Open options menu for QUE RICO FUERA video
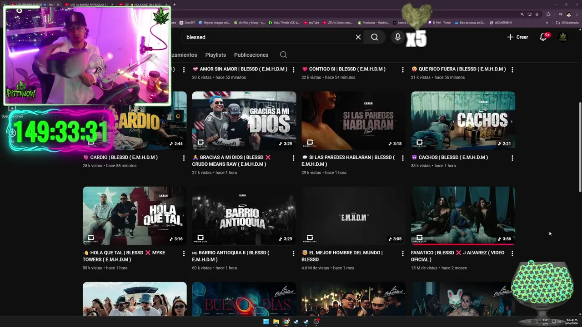The width and height of the screenshot is (582, 327). click(512, 69)
